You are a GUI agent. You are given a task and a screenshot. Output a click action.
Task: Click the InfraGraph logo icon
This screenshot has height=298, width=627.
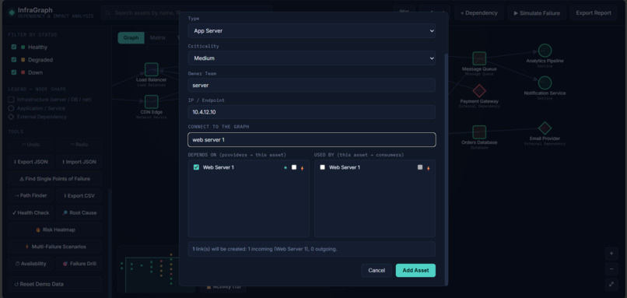coord(12,12)
